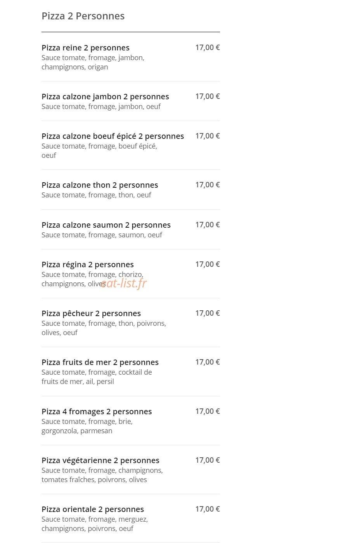Click Pizza végétarienne ingredients description
The height and width of the screenshot is (543, 341).
coord(102,475)
